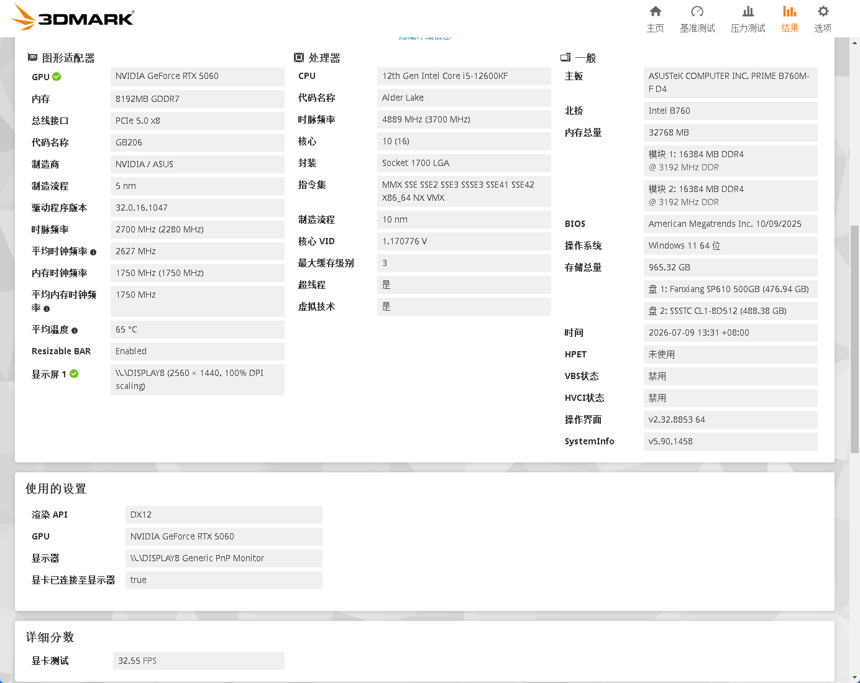This screenshot has width=860, height=683.
Task: Select the 2026-07-09 13:31 time value
Action: click(731, 332)
